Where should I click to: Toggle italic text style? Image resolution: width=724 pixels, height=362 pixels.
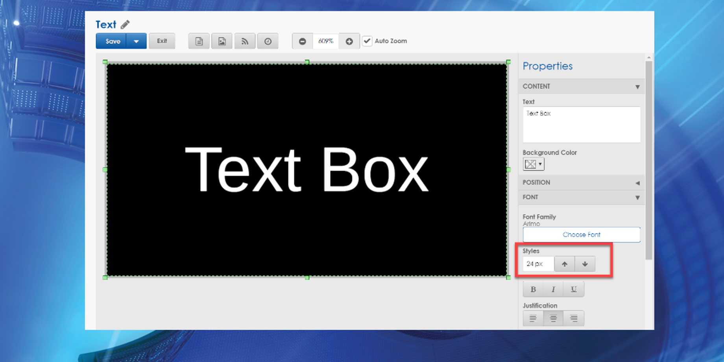coord(553,290)
